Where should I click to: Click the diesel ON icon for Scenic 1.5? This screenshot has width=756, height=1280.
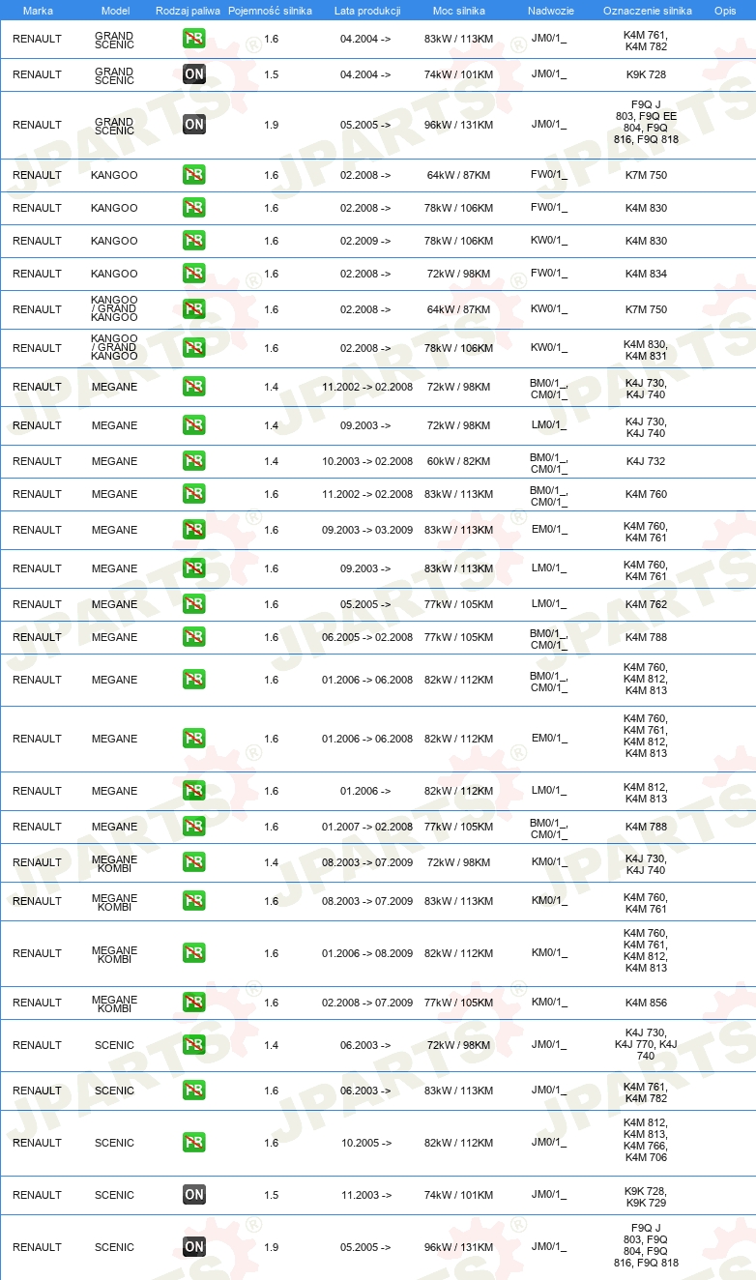(194, 1195)
